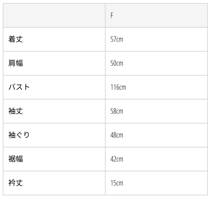Click the empty top-left header cell
Image resolution: width=213 pixels, height=199 pixels.
pyautogui.click(x=54, y=15)
